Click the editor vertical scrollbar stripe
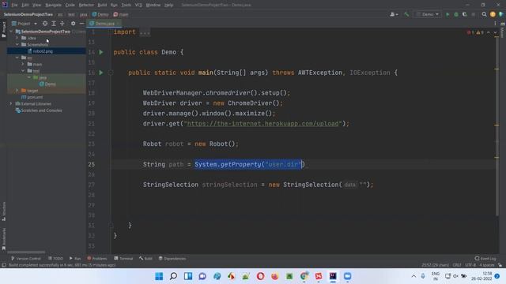The image size is (506, 284). pyautogui.click(x=497, y=126)
